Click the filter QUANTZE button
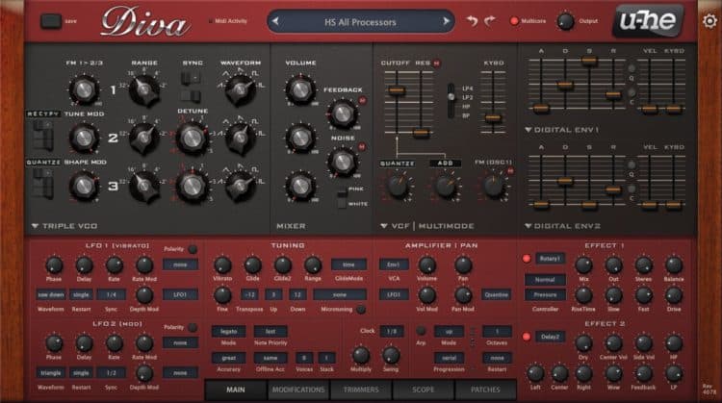This screenshot has width=722, height=403. (397, 164)
